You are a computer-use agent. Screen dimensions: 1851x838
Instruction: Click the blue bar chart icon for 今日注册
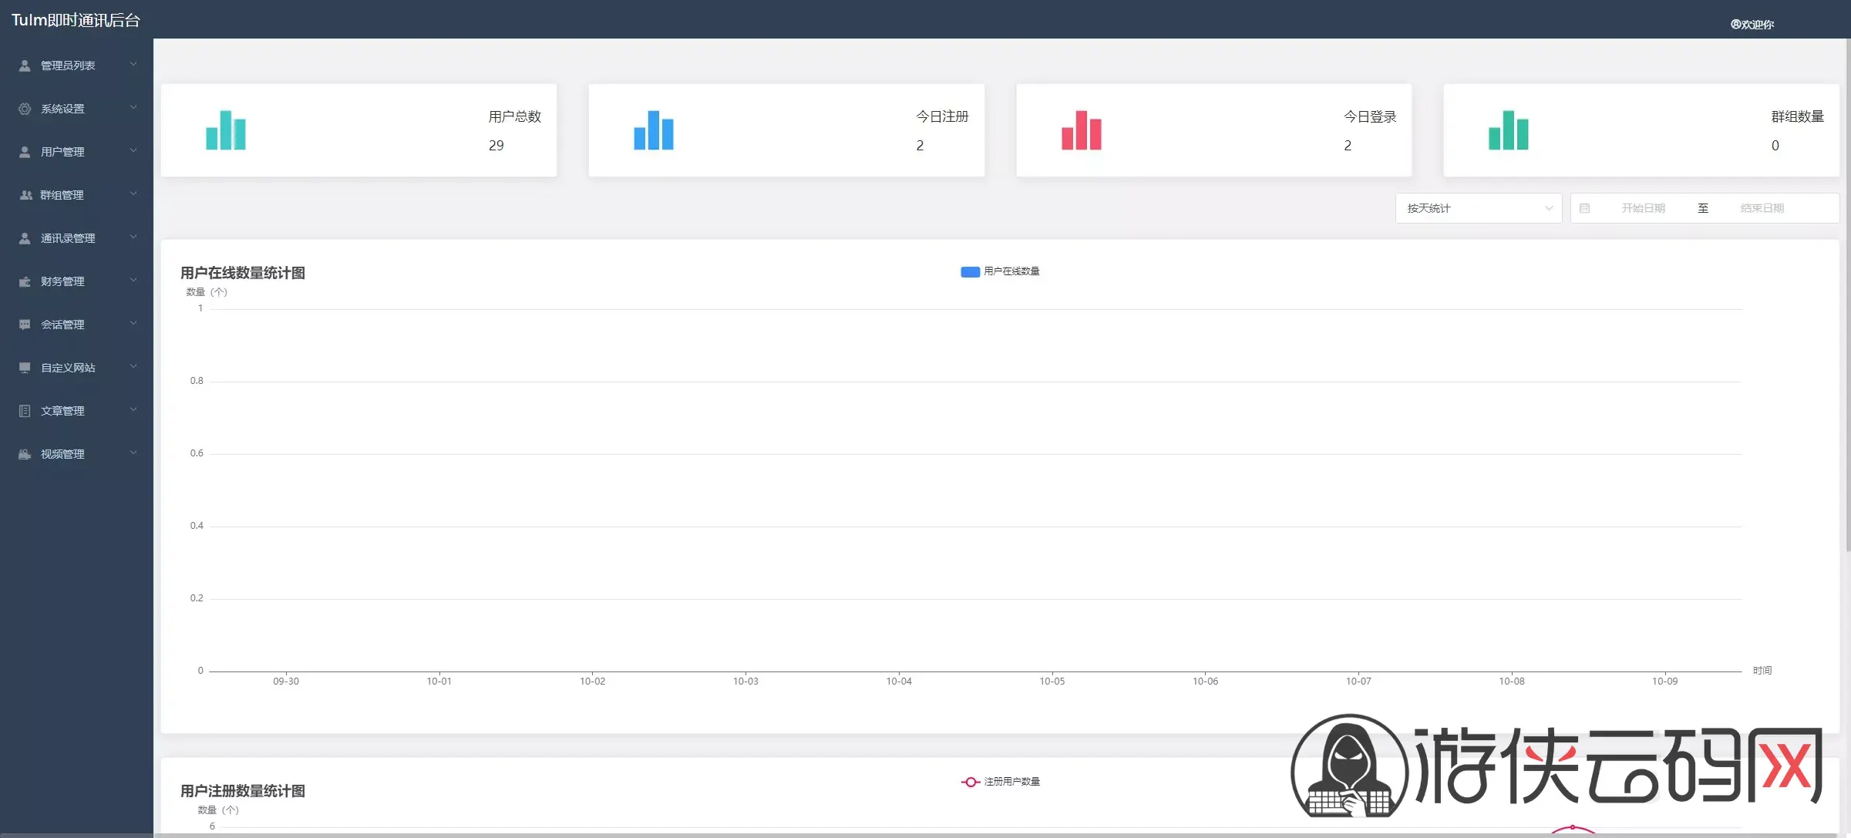(x=654, y=130)
